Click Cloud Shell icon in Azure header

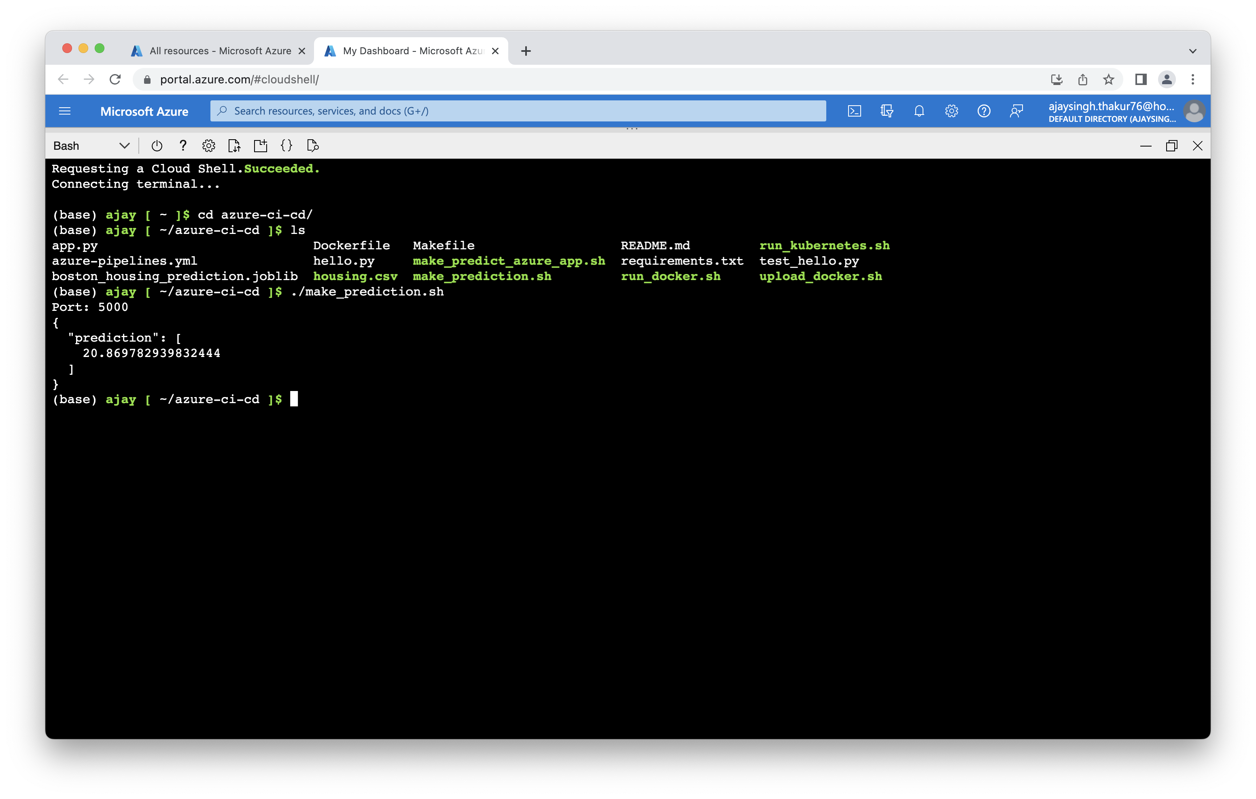click(x=854, y=111)
